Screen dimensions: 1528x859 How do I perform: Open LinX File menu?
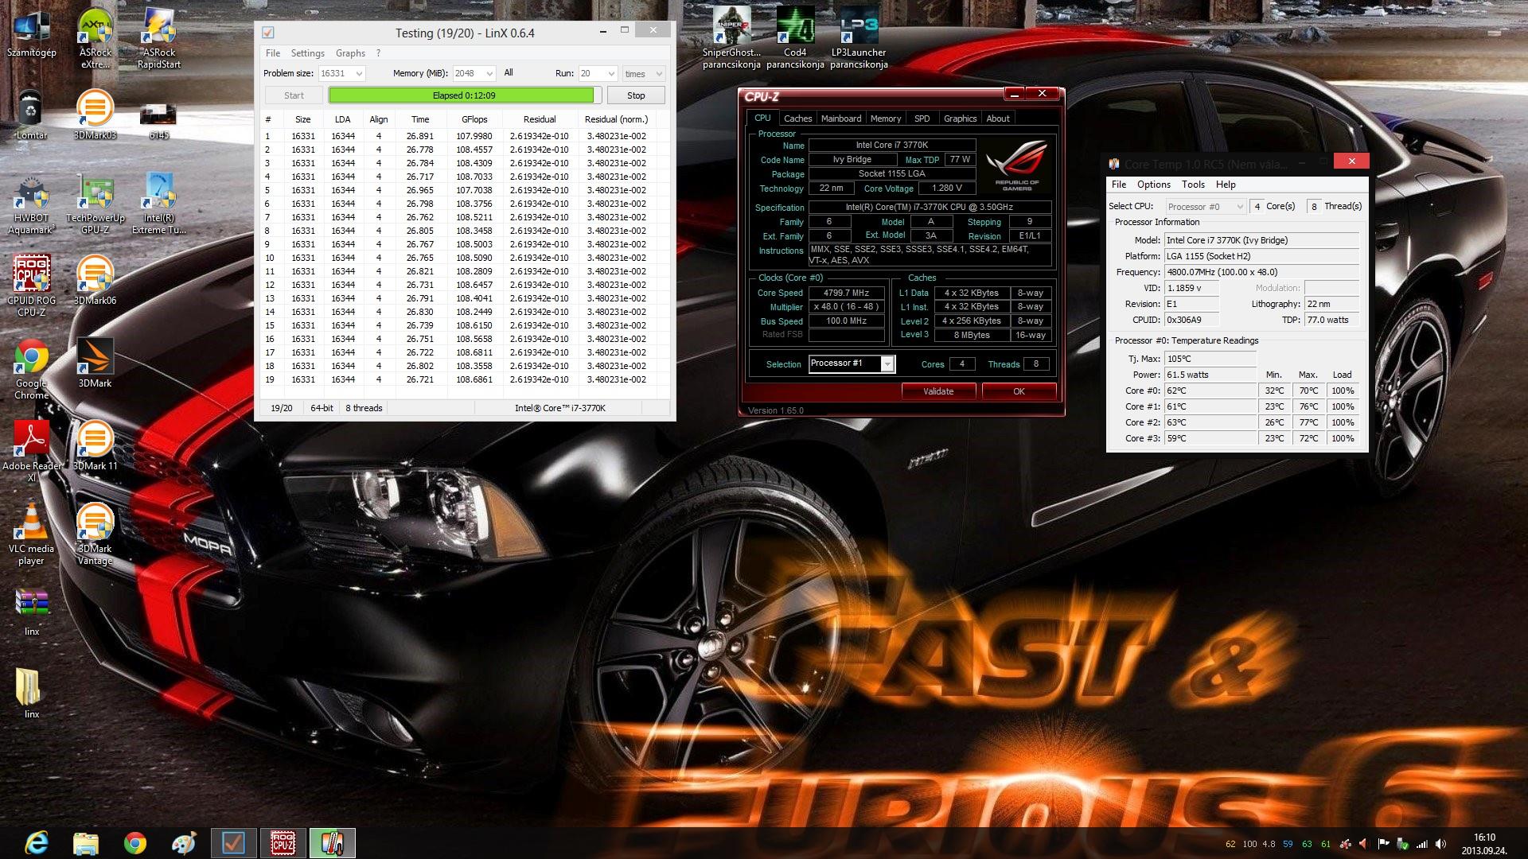tap(273, 52)
